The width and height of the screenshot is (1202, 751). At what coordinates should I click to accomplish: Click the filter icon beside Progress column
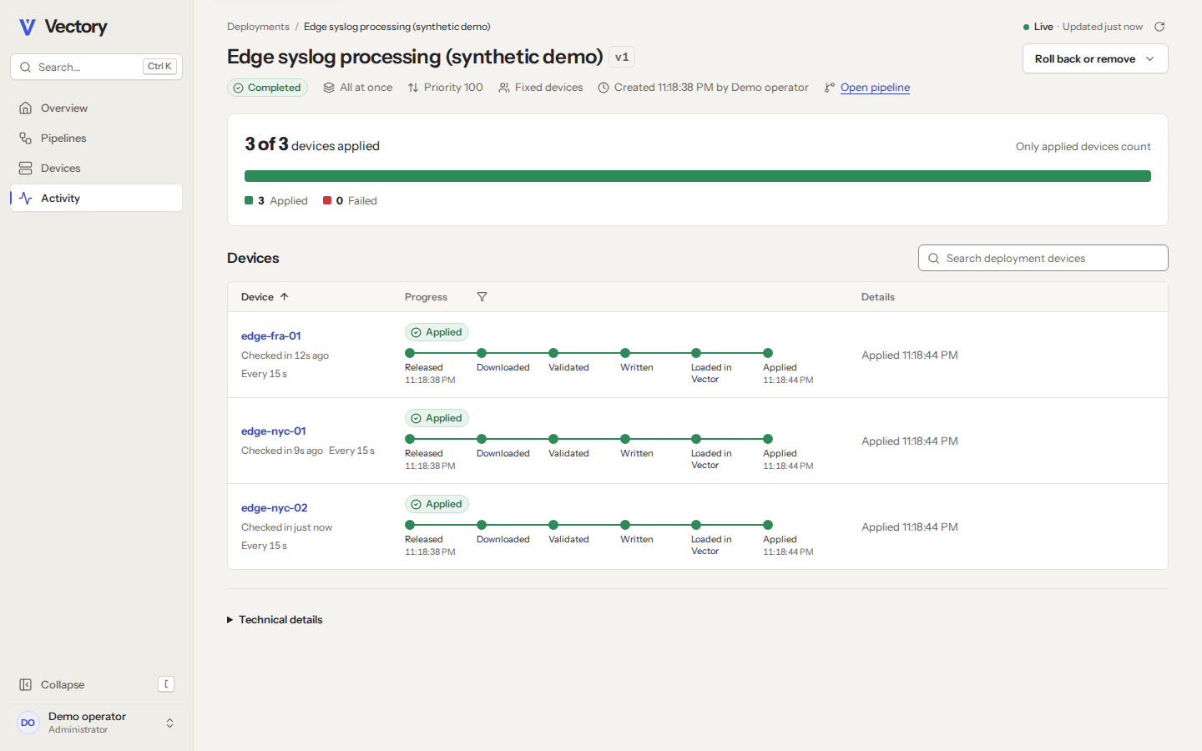coord(482,297)
